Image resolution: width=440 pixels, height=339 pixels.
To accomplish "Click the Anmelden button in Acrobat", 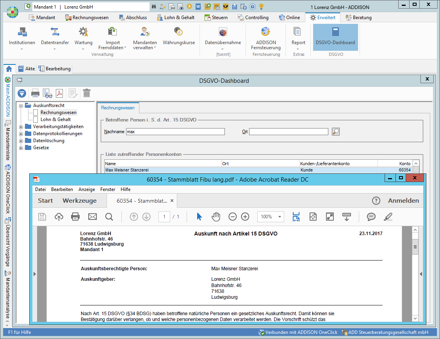I will pos(403,201).
